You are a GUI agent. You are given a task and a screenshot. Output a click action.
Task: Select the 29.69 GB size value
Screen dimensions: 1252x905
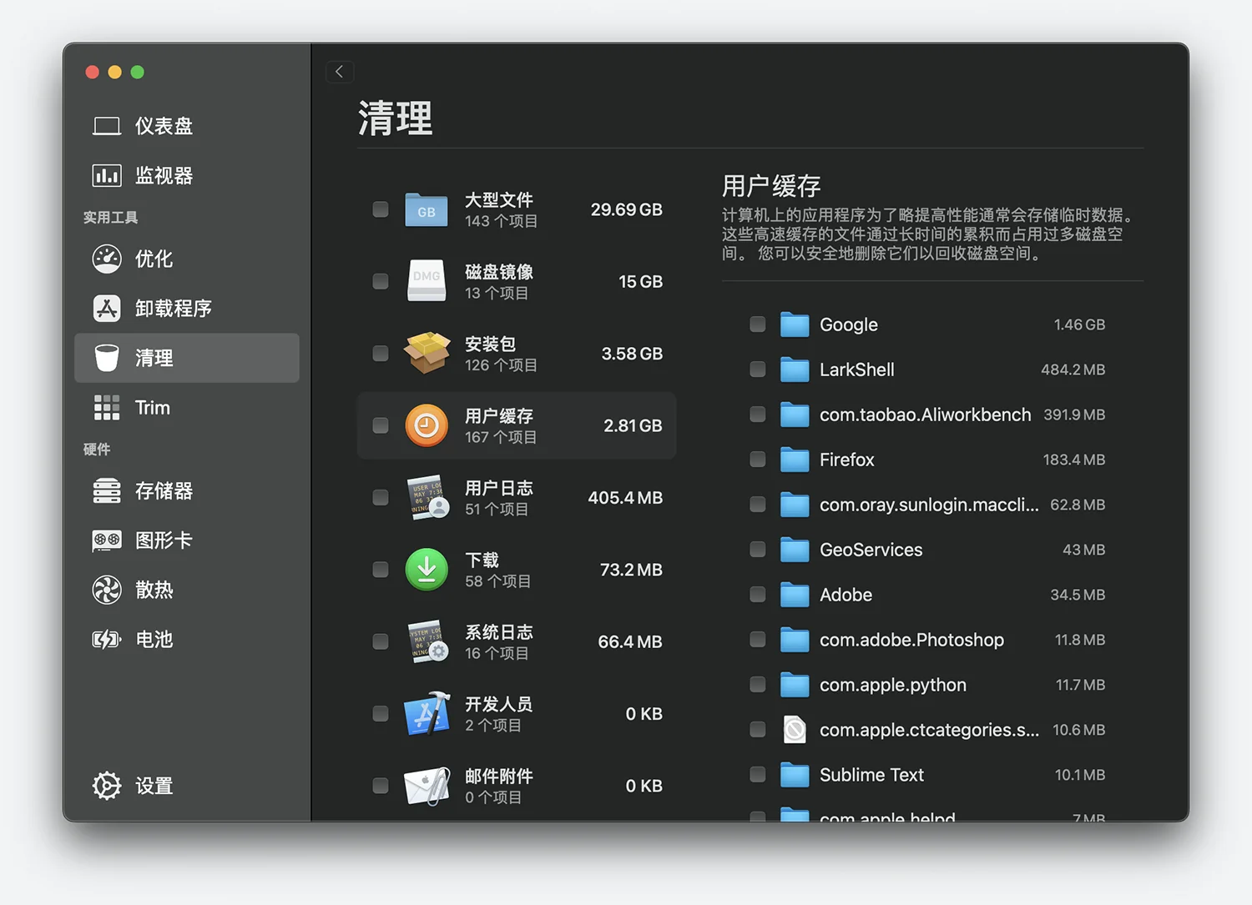pos(627,209)
